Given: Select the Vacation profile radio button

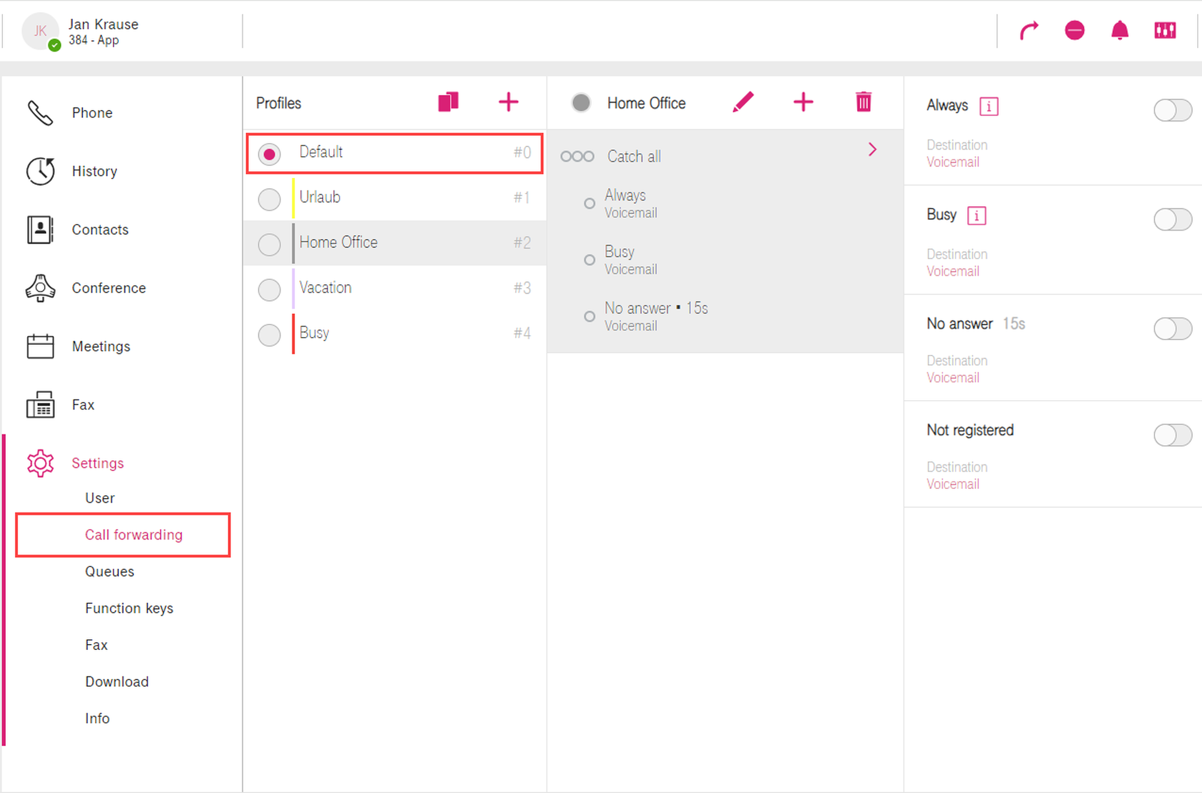Looking at the screenshot, I should click(269, 290).
